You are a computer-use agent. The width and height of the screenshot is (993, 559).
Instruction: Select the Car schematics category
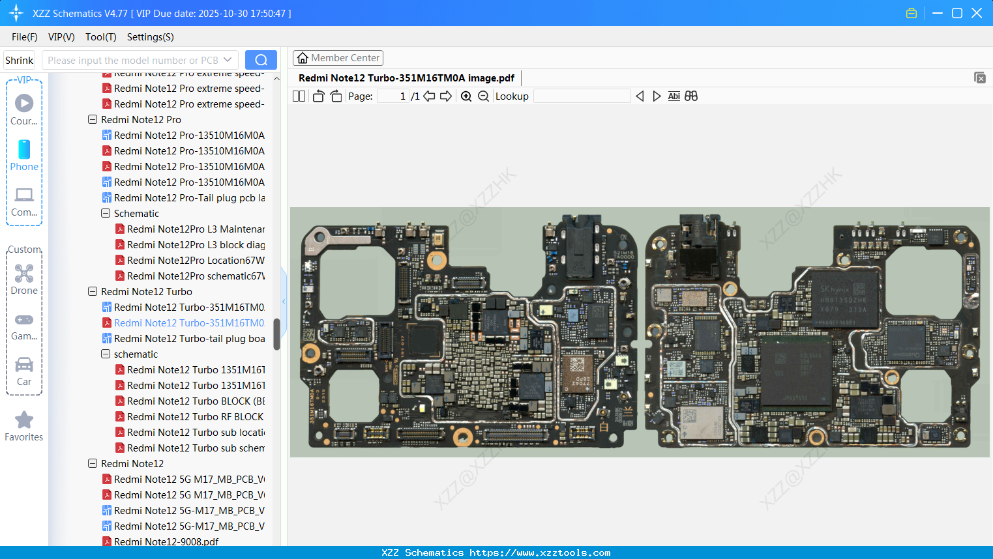(24, 365)
